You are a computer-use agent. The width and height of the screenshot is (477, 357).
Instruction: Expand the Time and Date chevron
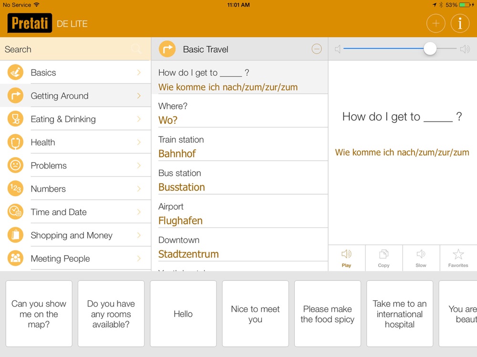point(139,212)
